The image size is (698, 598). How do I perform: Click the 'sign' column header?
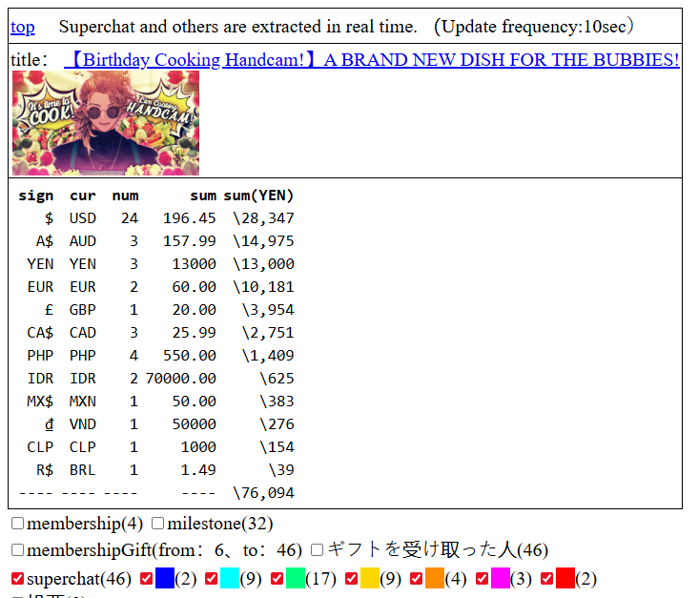(x=35, y=196)
